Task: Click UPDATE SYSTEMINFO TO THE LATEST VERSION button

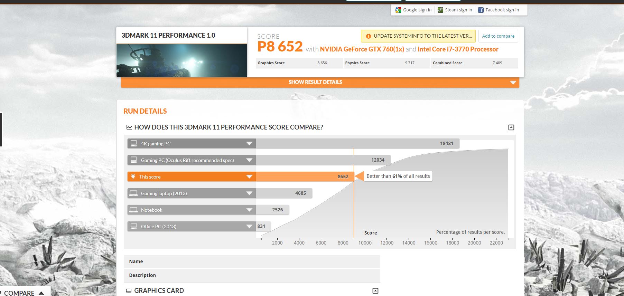Action: [x=418, y=36]
